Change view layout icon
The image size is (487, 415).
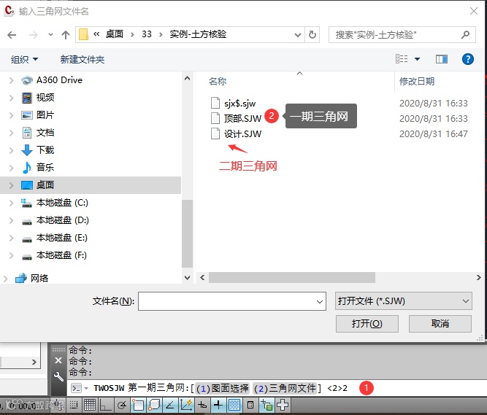402,58
